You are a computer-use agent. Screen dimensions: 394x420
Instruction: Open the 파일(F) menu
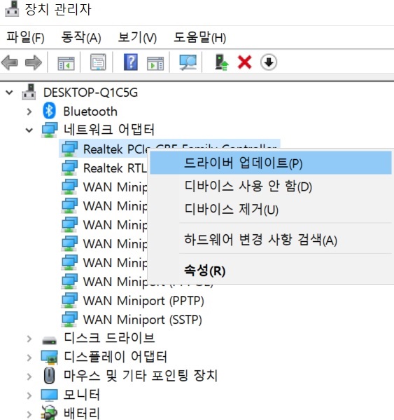pos(25,37)
